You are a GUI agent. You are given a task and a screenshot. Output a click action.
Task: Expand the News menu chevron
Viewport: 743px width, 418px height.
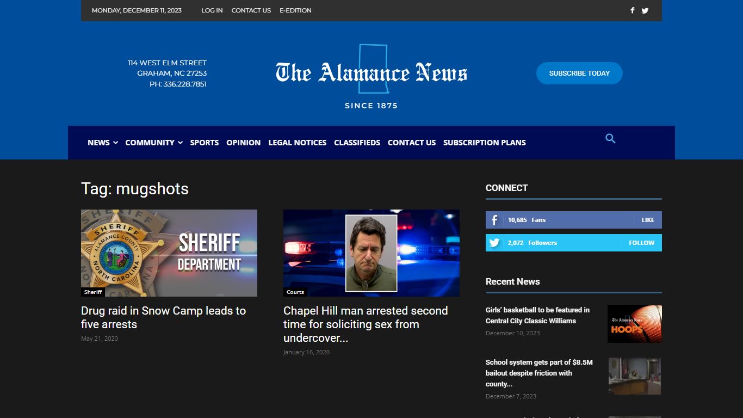click(115, 143)
